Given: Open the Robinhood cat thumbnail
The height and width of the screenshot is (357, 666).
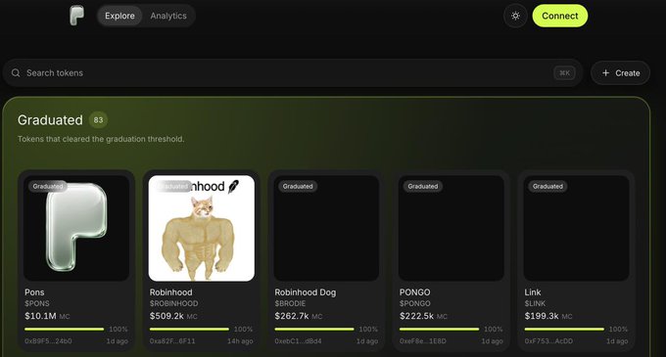Looking at the screenshot, I should [x=202, y=228].
